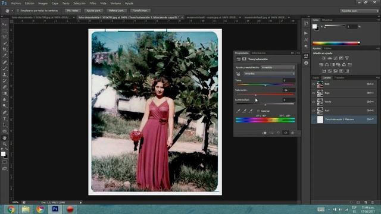Open the Info panel icon in dock

(306, 63)
